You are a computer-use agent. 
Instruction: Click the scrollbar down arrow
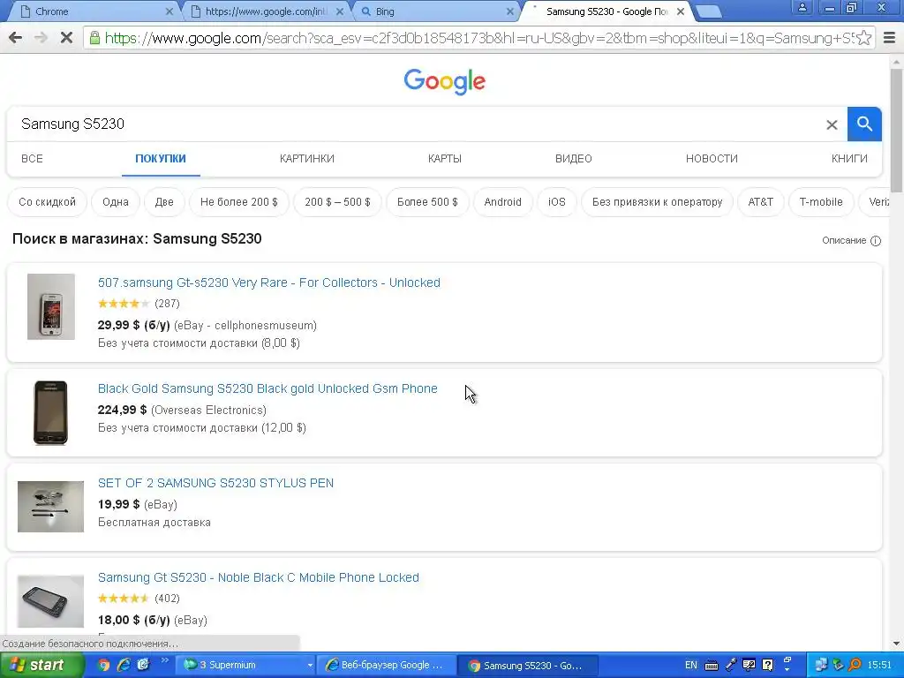tap(897, 644)
